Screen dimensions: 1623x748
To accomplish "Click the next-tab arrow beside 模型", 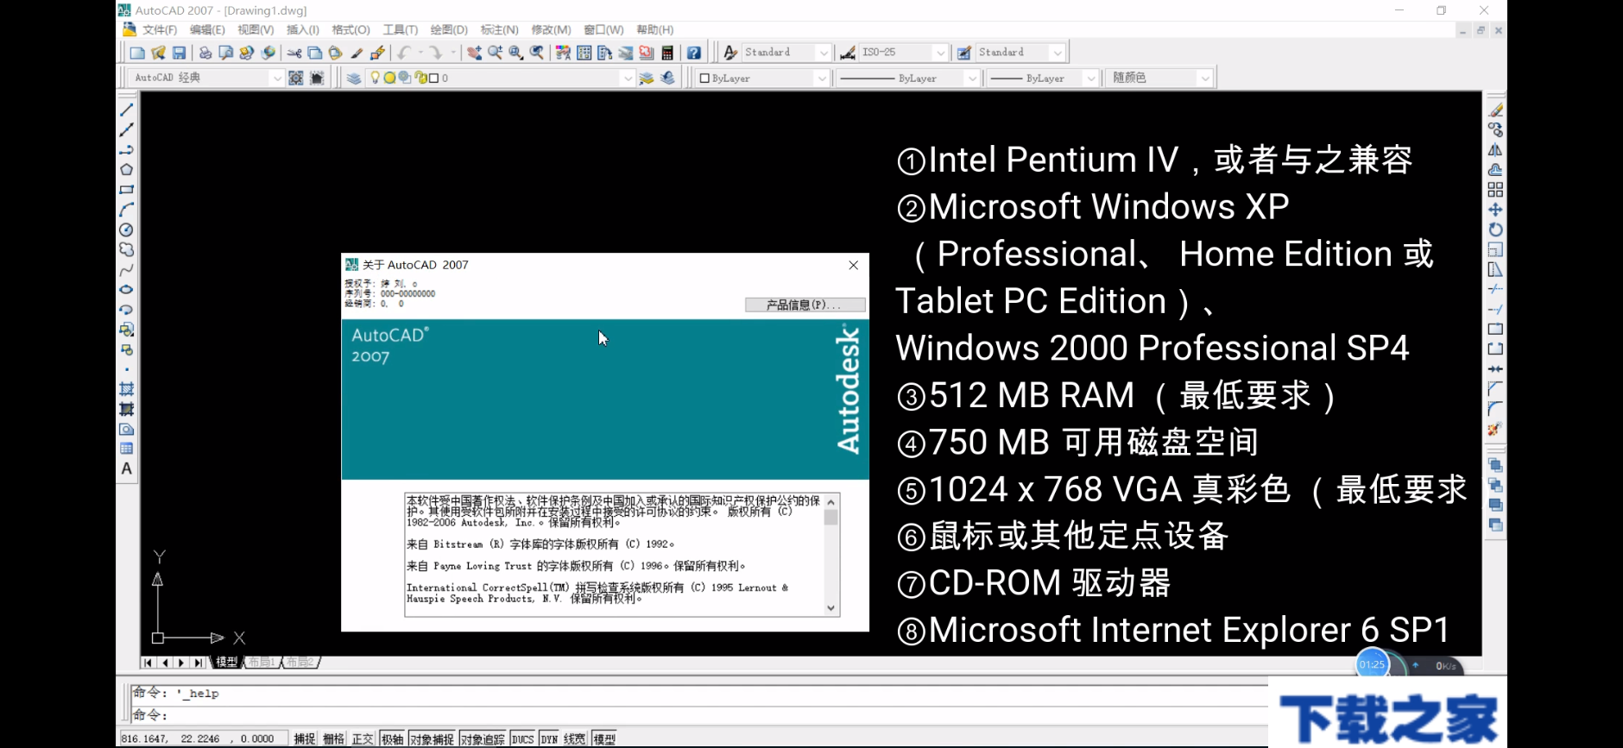I will click(x=181, y=663).
